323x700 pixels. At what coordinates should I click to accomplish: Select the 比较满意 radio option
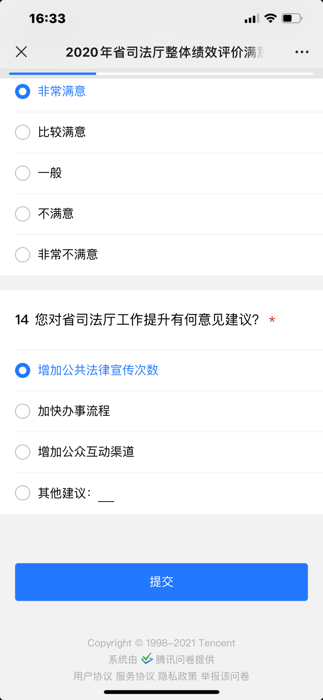[x=23, y=132]
